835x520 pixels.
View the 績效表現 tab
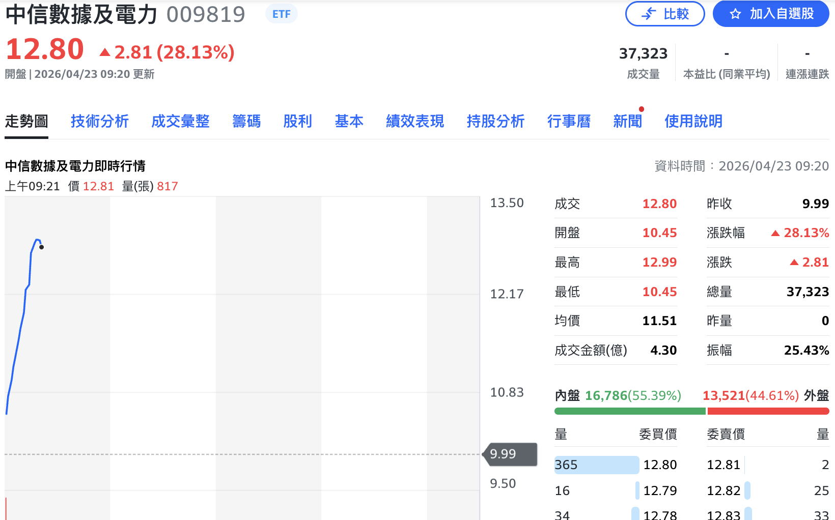pyautogui.click(x=415, y=121)
